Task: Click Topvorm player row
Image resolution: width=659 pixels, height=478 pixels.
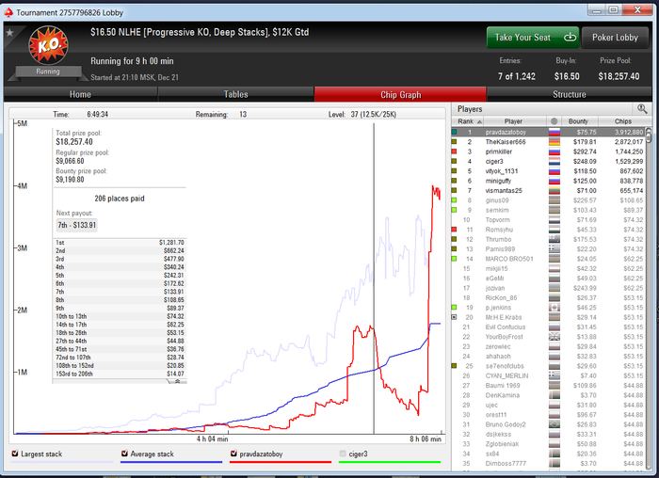Action: 548,219
